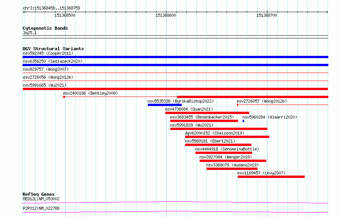Click the red esv3683455 variant bar

pos(204,121)
